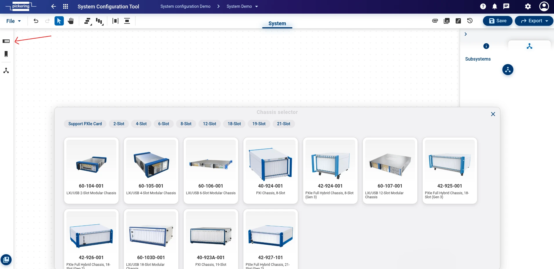Undo the last action
The image size is (554, 269).
click(36, 21)
